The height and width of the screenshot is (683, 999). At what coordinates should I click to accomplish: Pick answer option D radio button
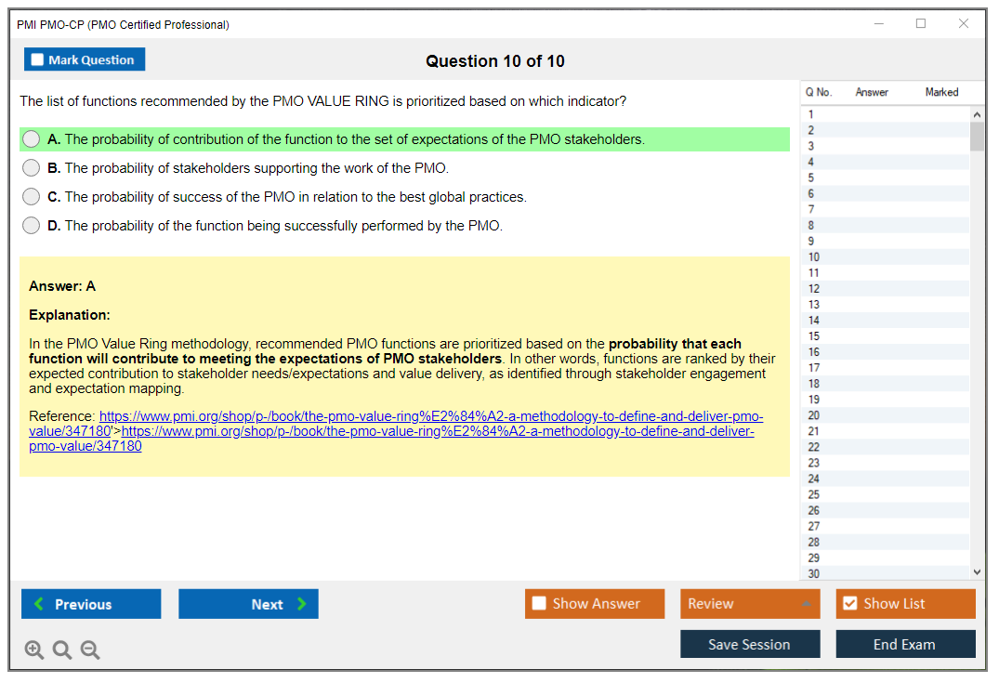coord(32,226)
